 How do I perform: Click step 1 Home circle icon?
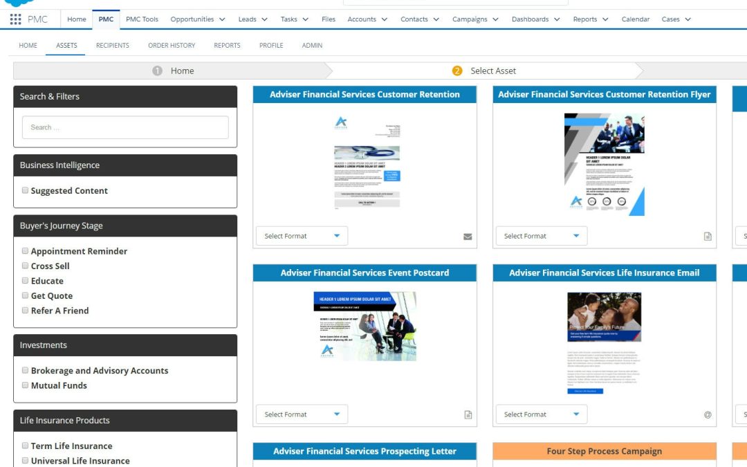tap(157, 71)
